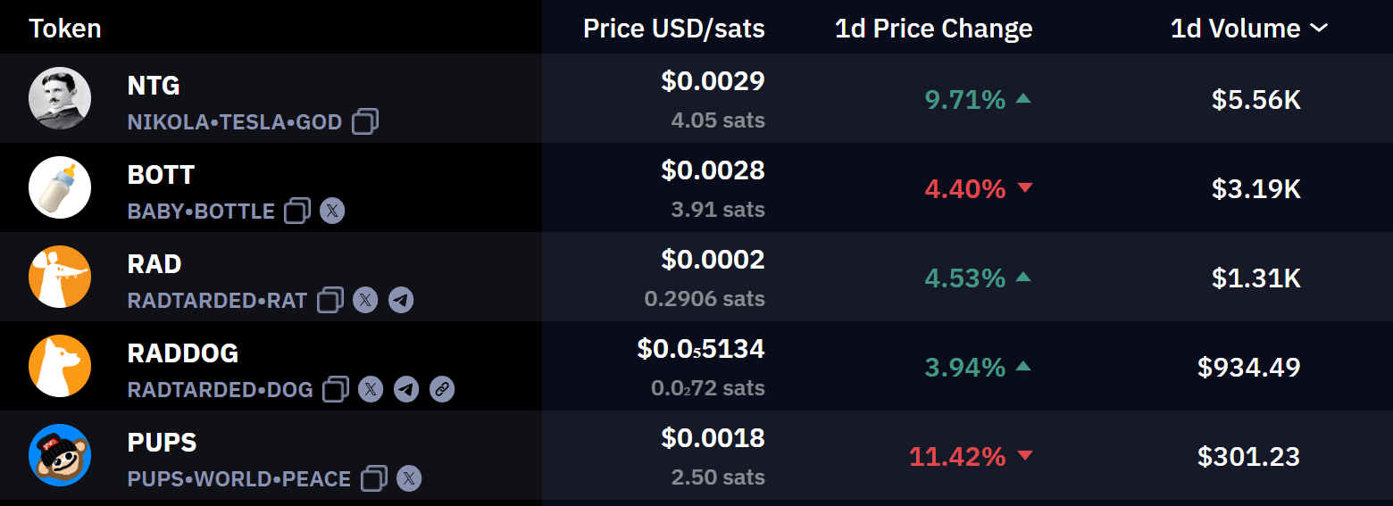Viewport: 1393px width, 506px height.
Task: Sort by 1d Volume chevron
Action: coord(1319,29)
